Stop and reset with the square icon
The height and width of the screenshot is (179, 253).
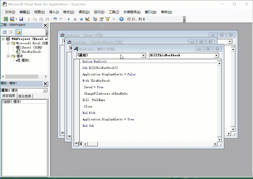tap(81, 19)
